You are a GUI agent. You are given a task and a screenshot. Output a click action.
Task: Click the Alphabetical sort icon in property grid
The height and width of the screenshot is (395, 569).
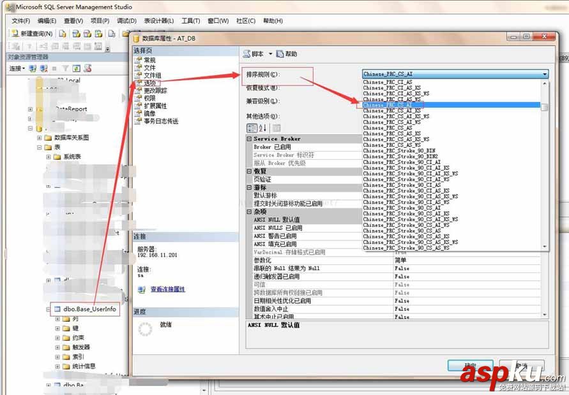click(x=262, y=128)
